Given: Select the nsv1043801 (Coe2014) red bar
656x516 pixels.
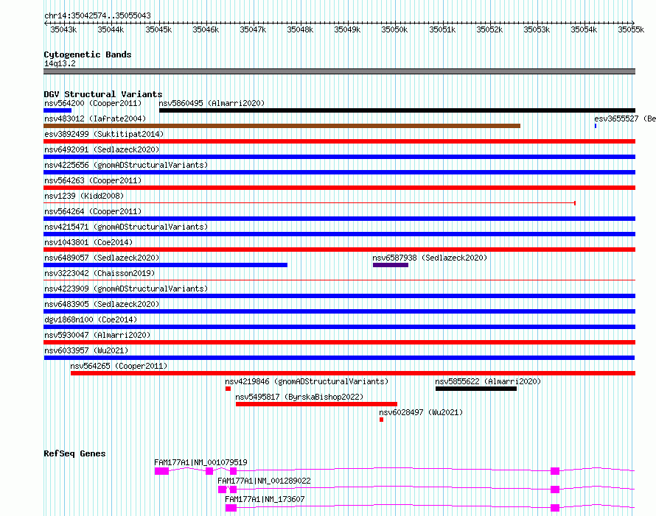Looking at the screenshot, I should point(339,250).
